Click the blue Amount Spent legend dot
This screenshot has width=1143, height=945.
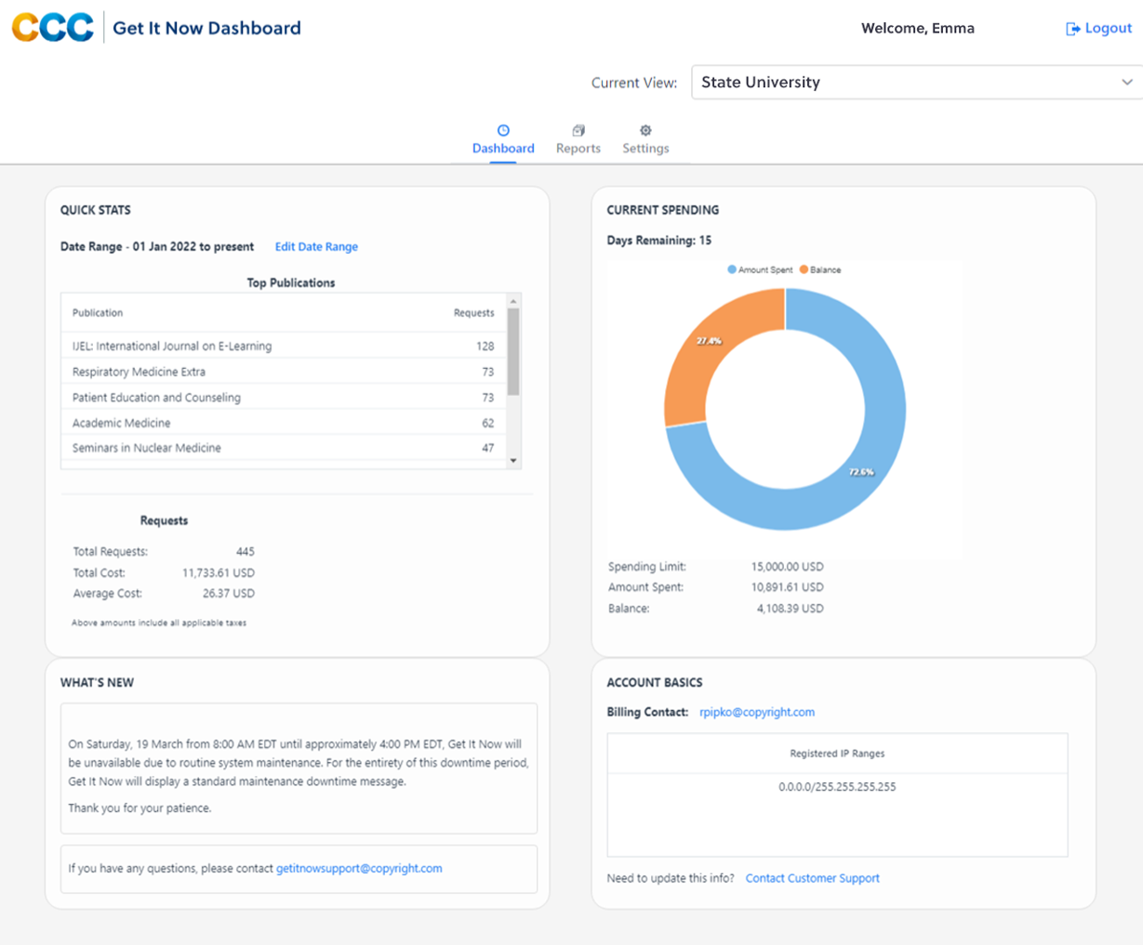732,269
